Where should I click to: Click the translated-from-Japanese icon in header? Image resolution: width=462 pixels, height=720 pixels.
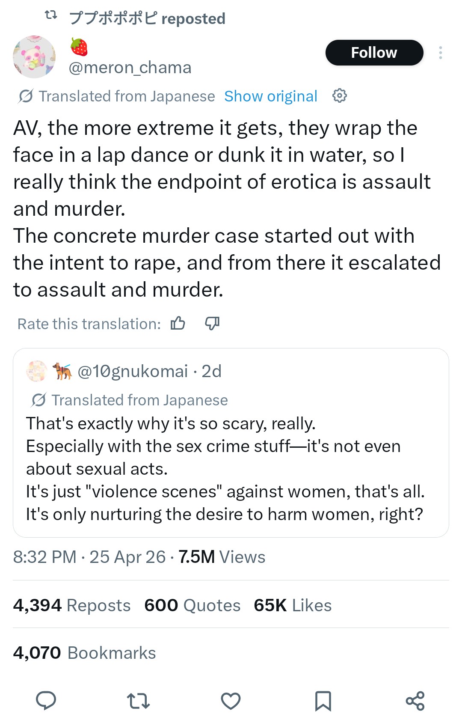[26, 96]
